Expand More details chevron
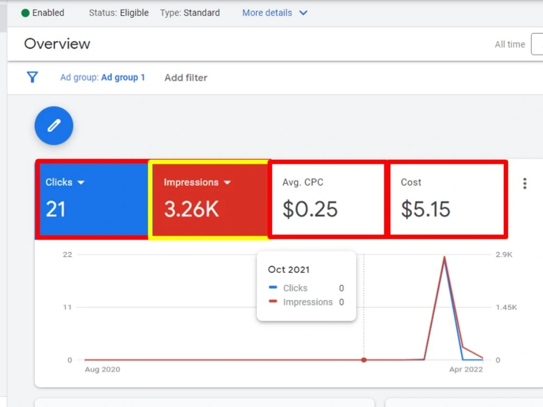 click(x=304, y=13)
